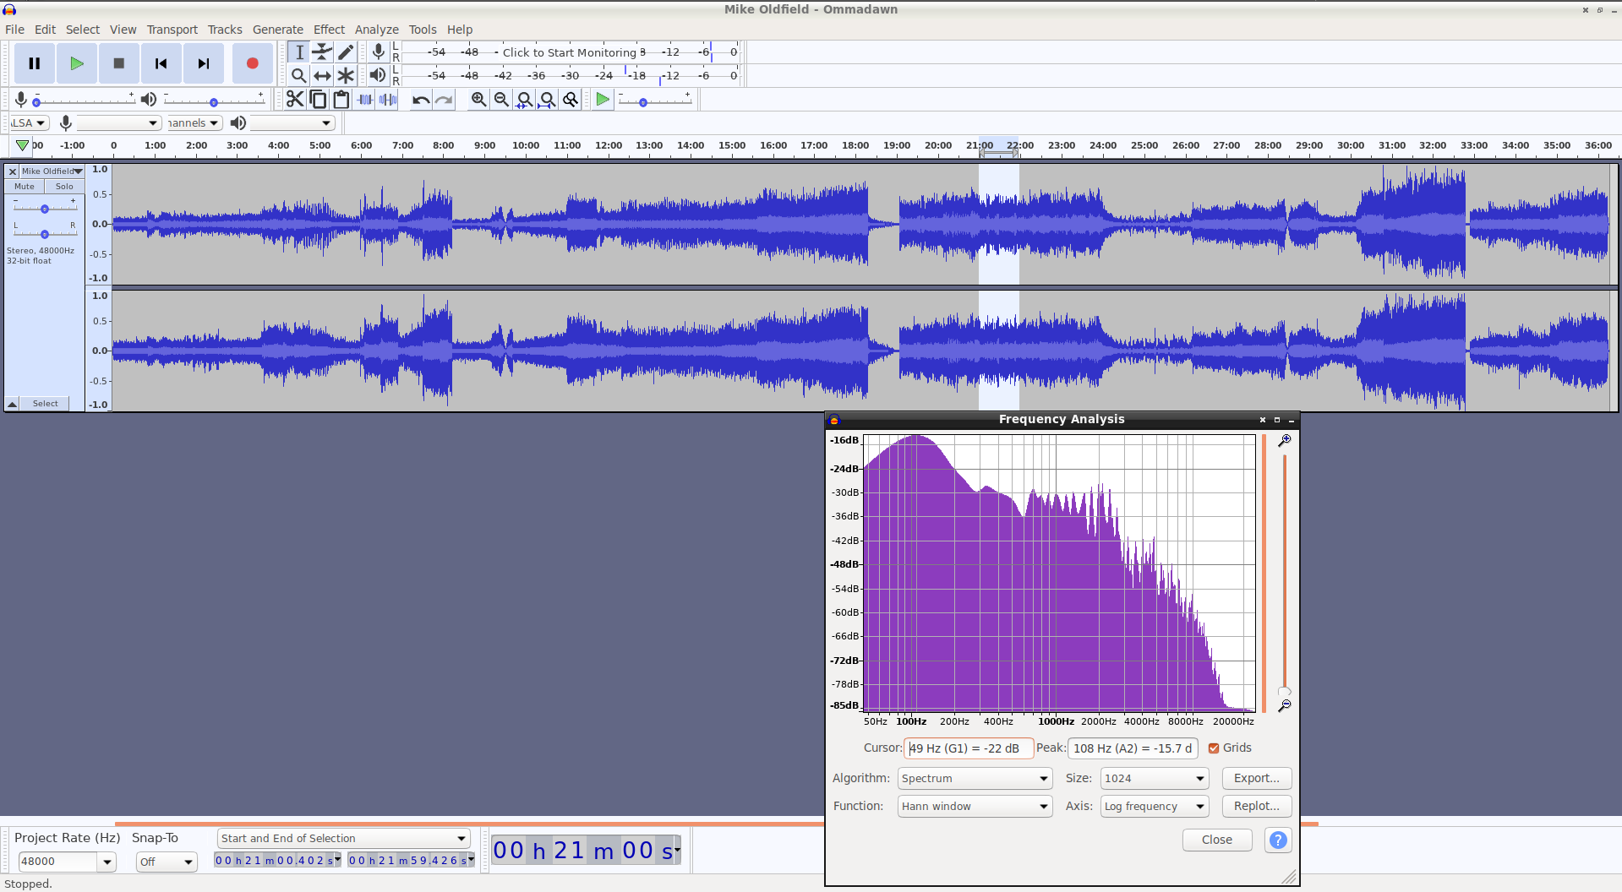Mute the Mike Oldfield track
1622x892 pixels.
click(25, 187)
